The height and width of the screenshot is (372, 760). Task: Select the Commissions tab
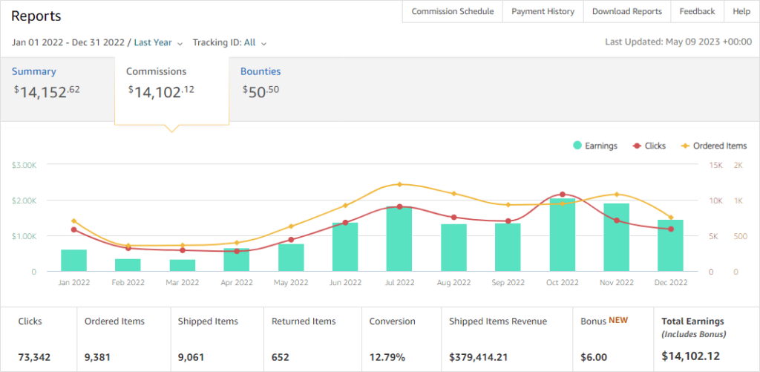pyautogui.click(x=157, y=72)
